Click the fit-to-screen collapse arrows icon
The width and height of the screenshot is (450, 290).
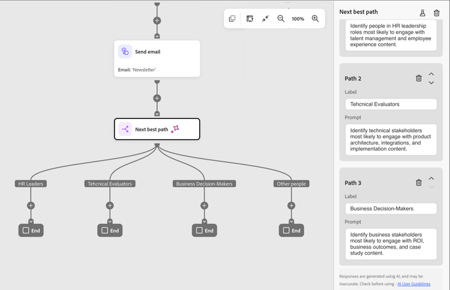(x=265, y=19)
